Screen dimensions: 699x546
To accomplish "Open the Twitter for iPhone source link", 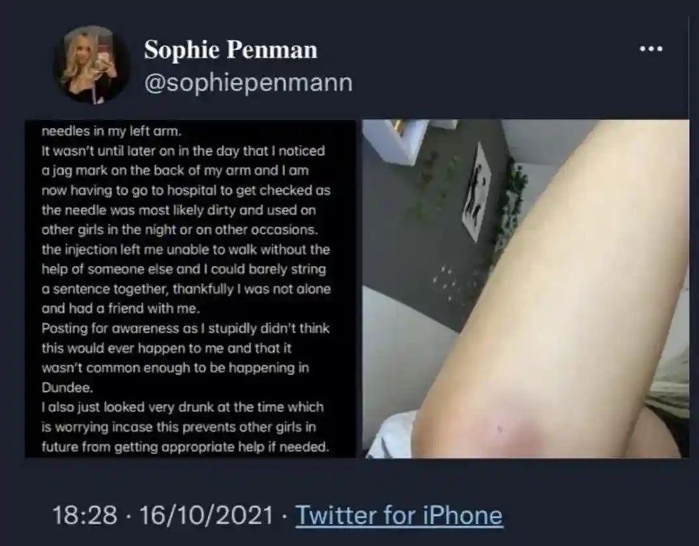I will (399, 515).
